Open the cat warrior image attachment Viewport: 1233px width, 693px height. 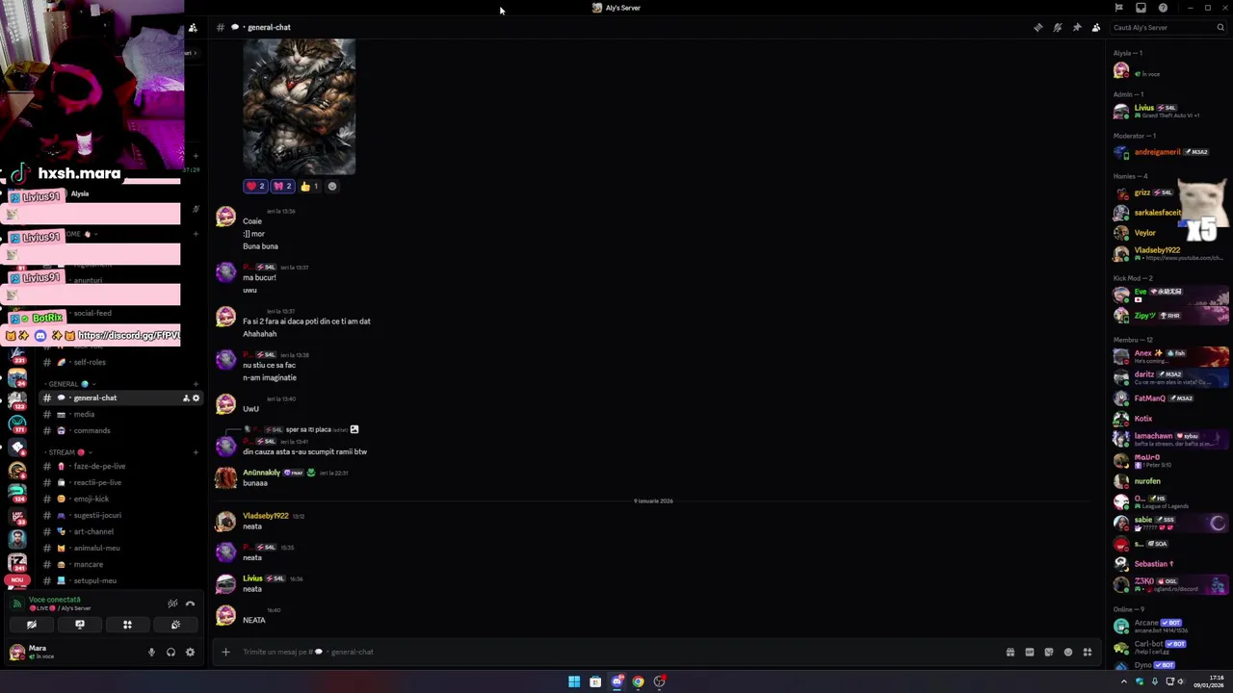(299, 106)
